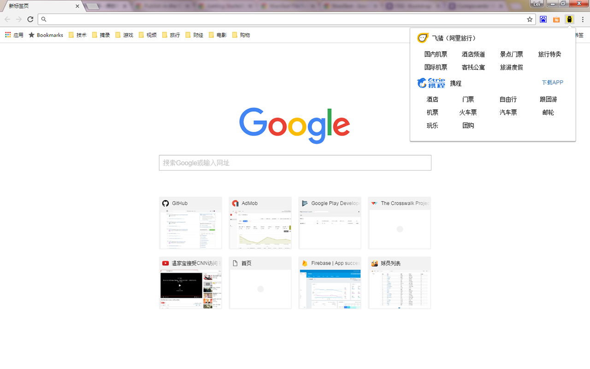This screenshot has height=369, width=590.
Task: Open 旅行特卖 link
Action: coord(550,54)
